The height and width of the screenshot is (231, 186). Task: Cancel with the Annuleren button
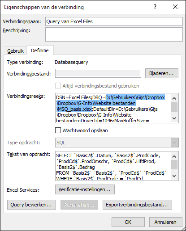[x=165, y=222]
